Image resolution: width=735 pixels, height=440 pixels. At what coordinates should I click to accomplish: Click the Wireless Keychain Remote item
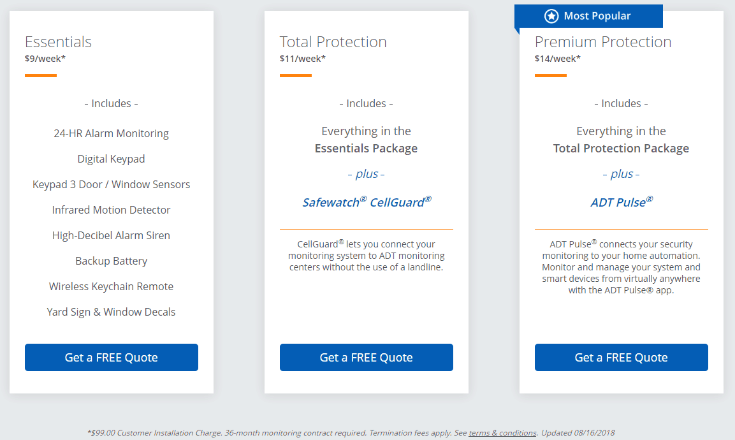coord(112,286)
